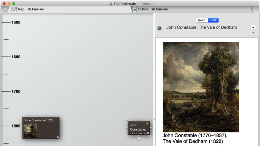This screenshot has height=146, width=260.
Task: Click the document icon in the title bar
Action: (x=111, y=4)
